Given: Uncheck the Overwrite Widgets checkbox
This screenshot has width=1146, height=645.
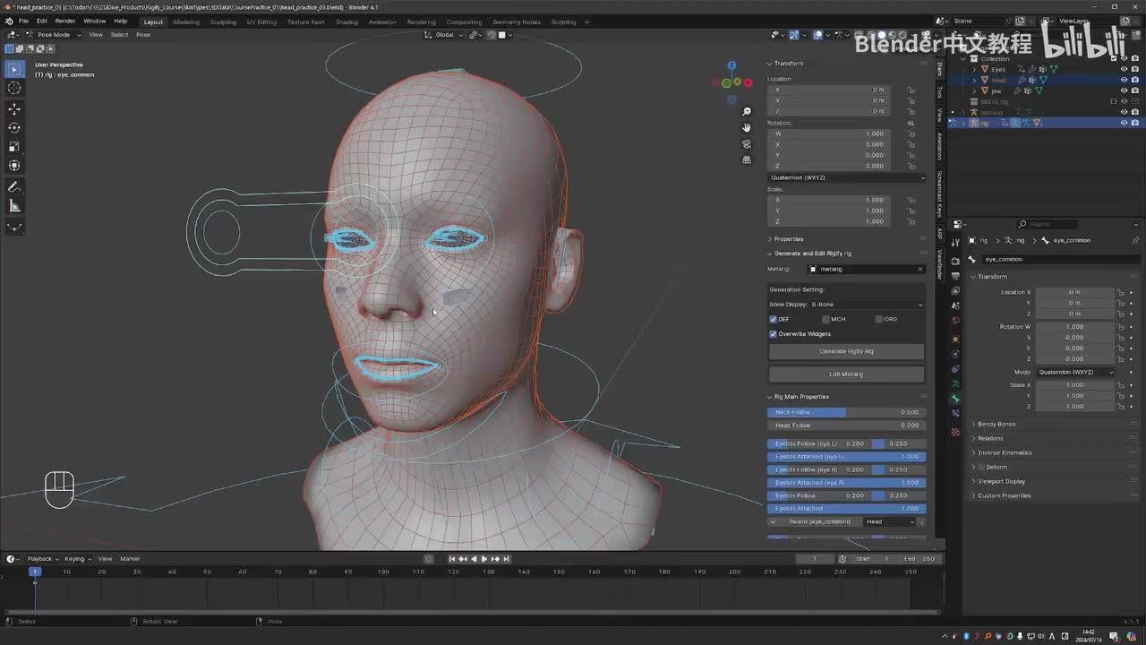Looking at the screenshot, I should tap(774, 334).
